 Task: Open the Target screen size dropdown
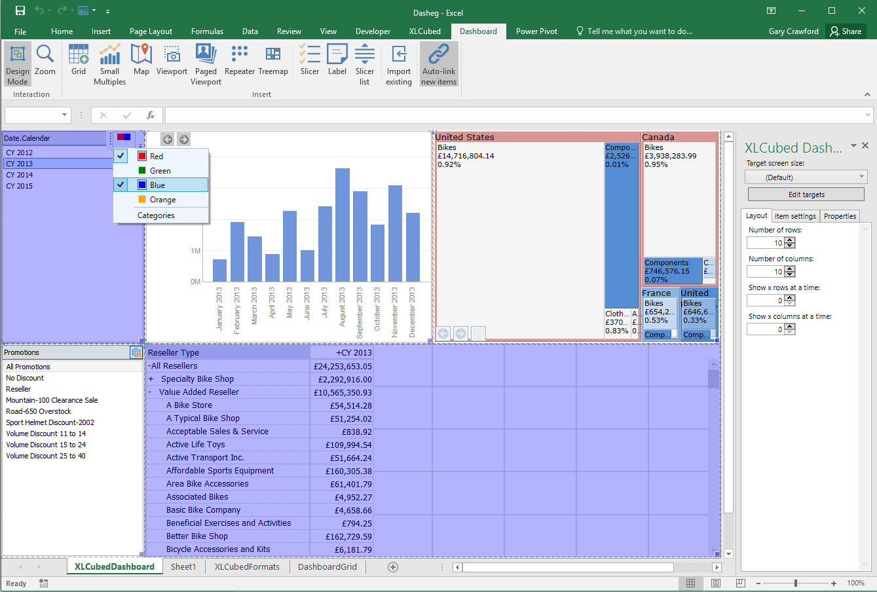pos(806,177)
